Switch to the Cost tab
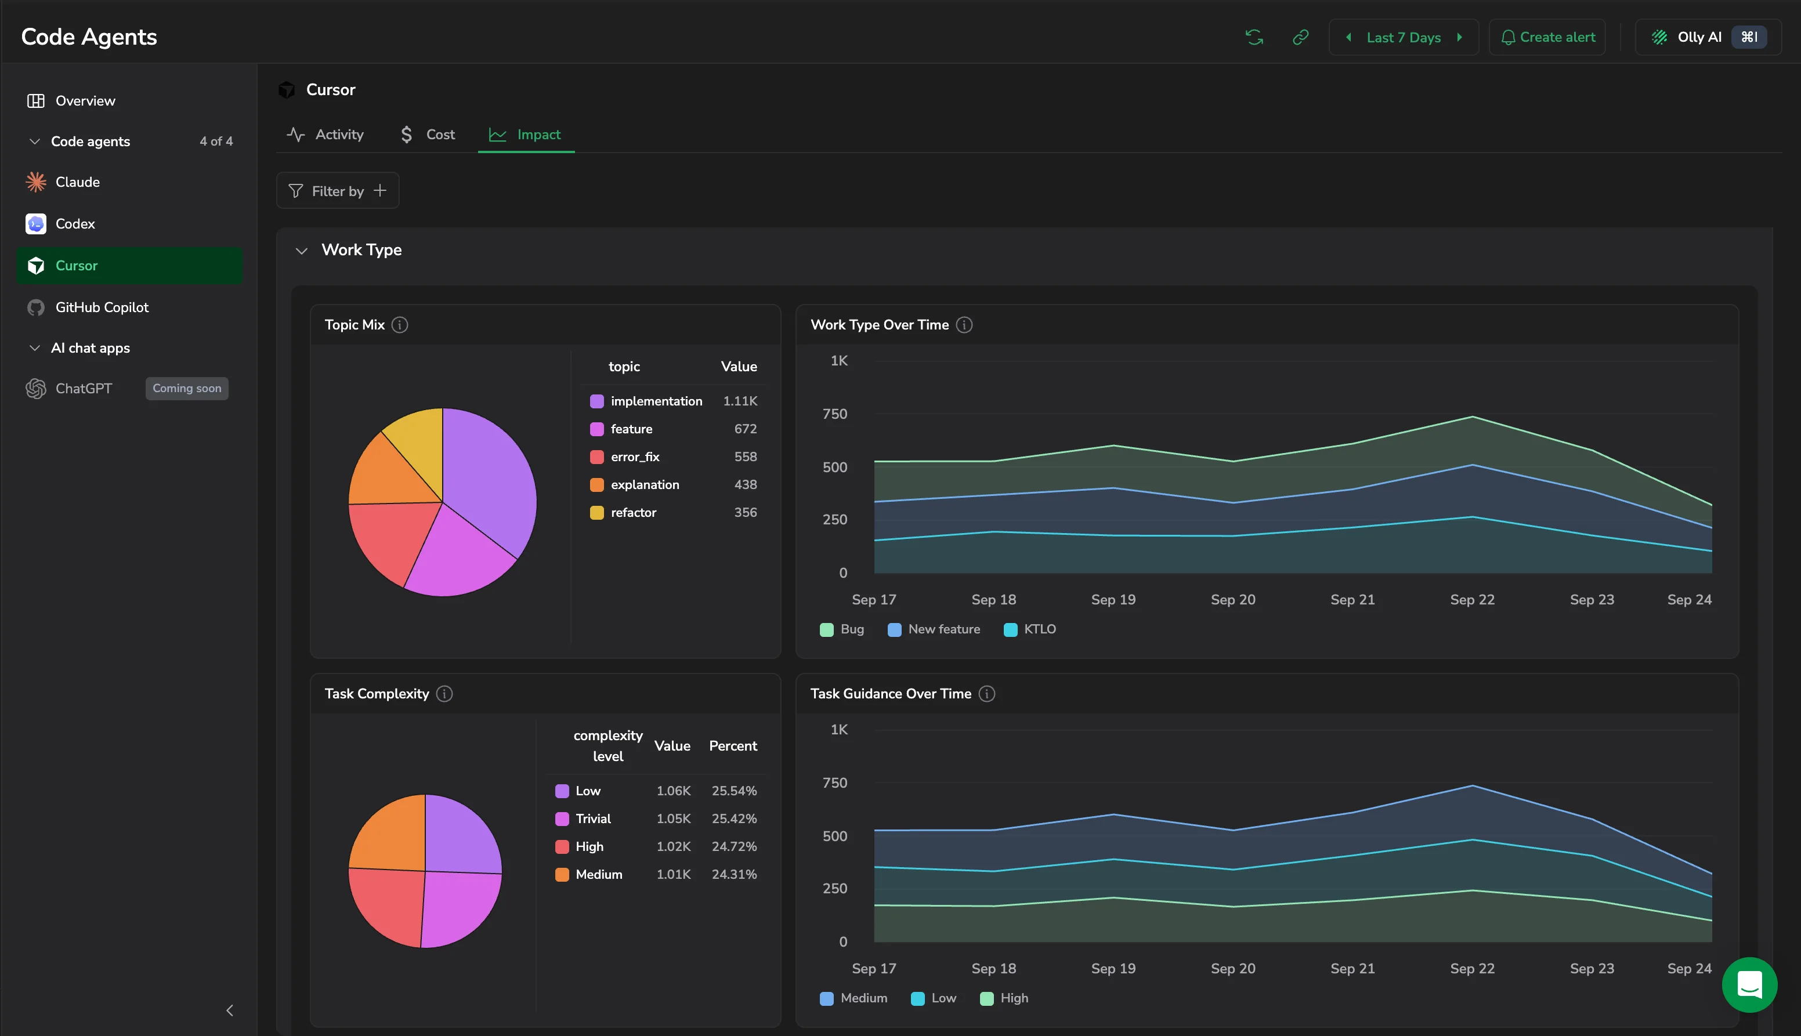 [428, 134]
